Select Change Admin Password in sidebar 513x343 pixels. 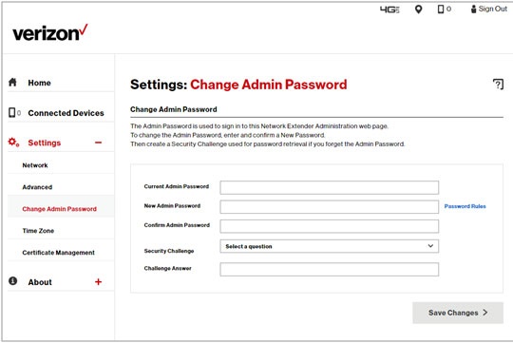click(59, 209)
